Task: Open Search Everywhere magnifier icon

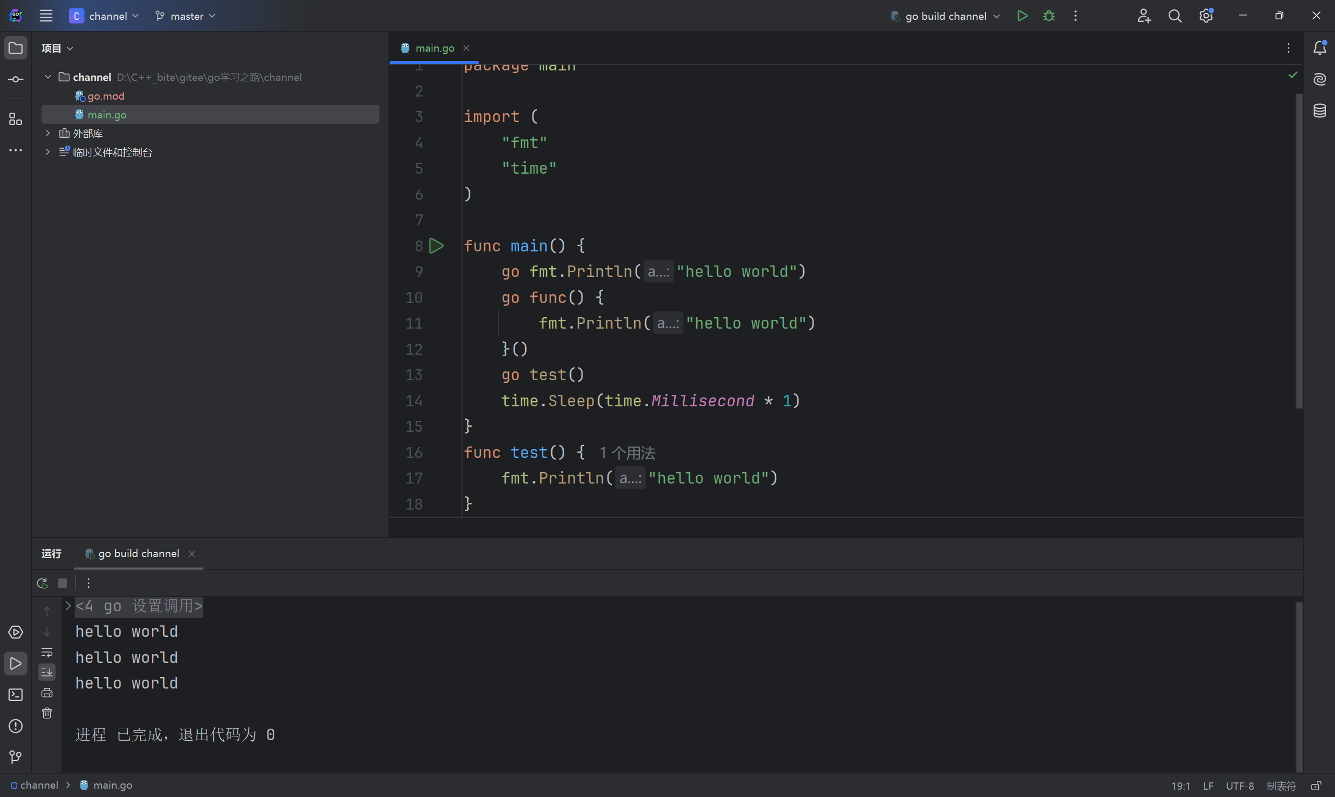Action: coord(1175,16)
